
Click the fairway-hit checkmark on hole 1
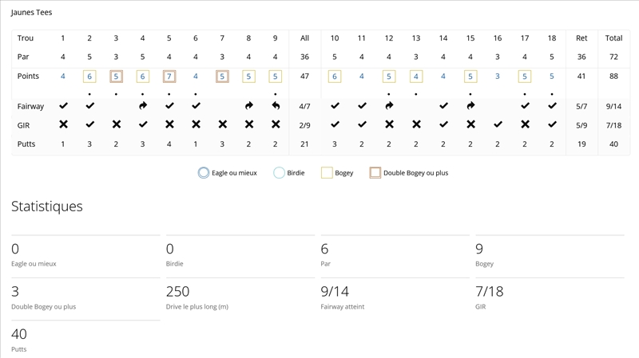click(x=63, y=106)
